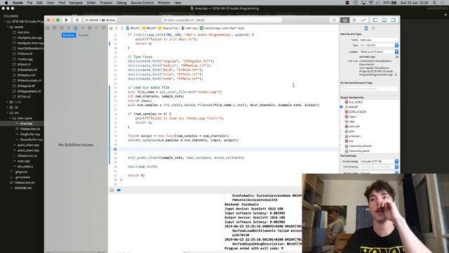The width and height of the screenshot is (449, 253).
Task: Collapse the data_types folder in the sidebar
Action: [11, 118]
